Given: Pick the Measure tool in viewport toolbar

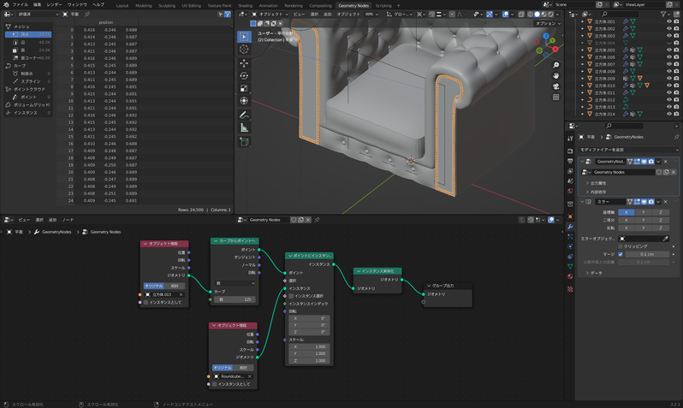Looking at the screenshot, I should (244, 127).
